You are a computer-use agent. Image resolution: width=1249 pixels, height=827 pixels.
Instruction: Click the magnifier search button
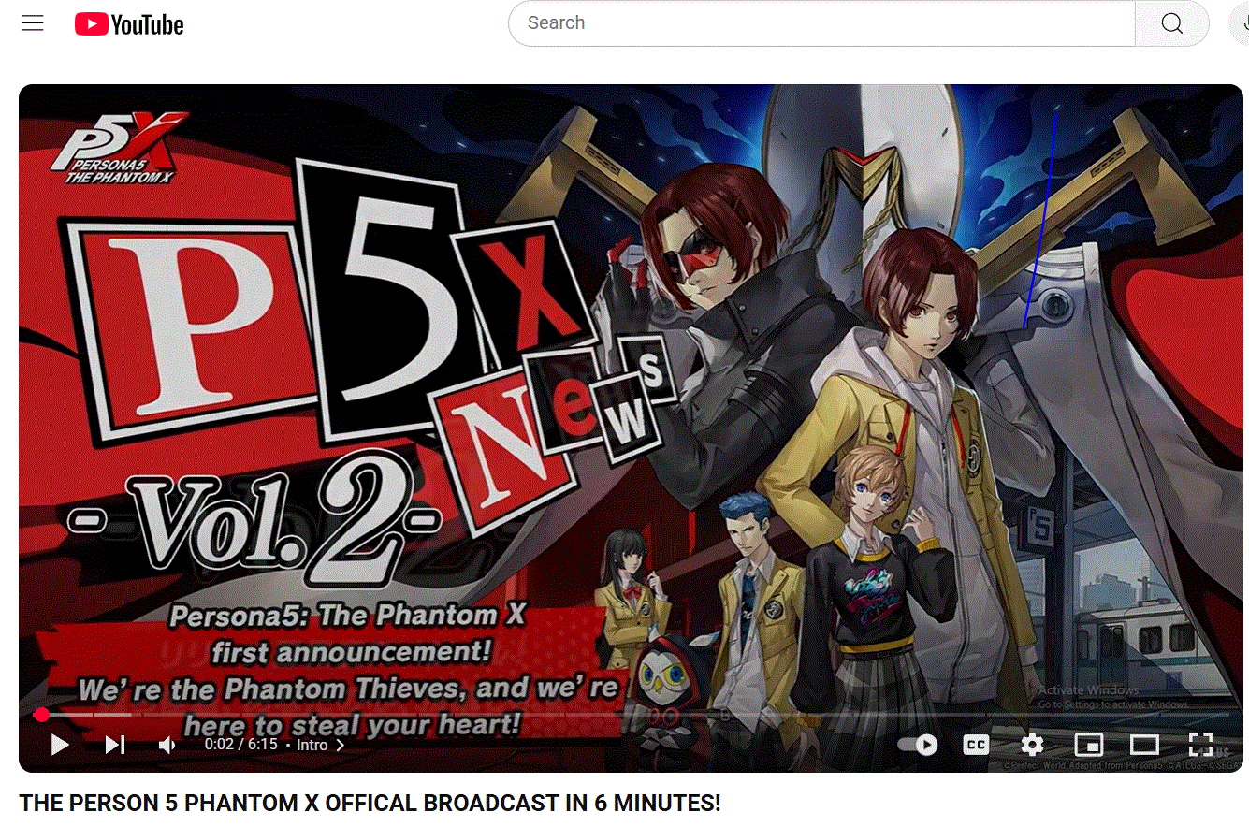click(x=1171, y=23)
